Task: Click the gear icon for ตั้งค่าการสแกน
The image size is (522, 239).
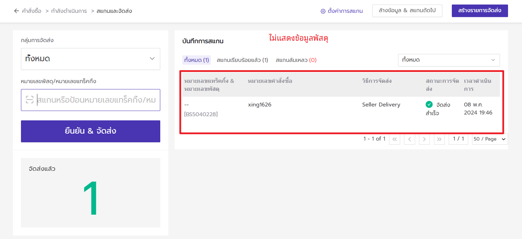Action: point(323,11)
